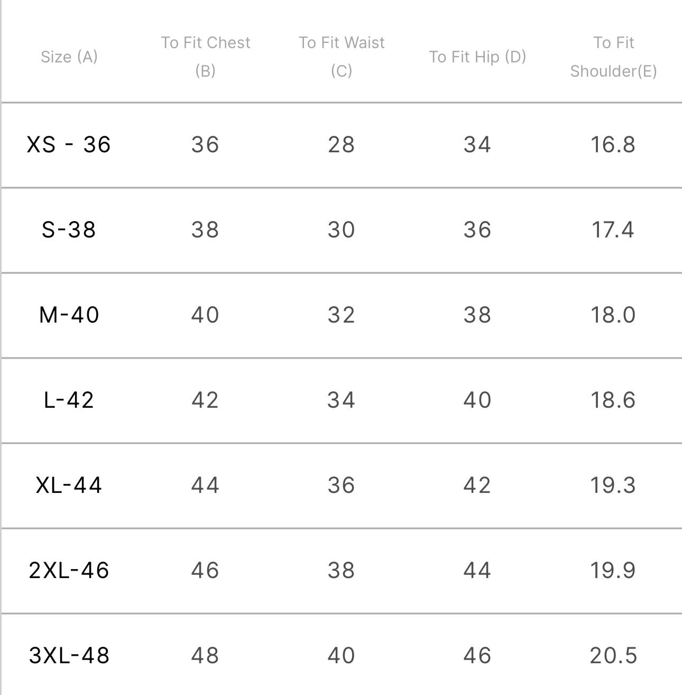Screen dimensions: 682x695
Task: Click the 18.0 shoulder measurement cell
Action: pos(613,315)
